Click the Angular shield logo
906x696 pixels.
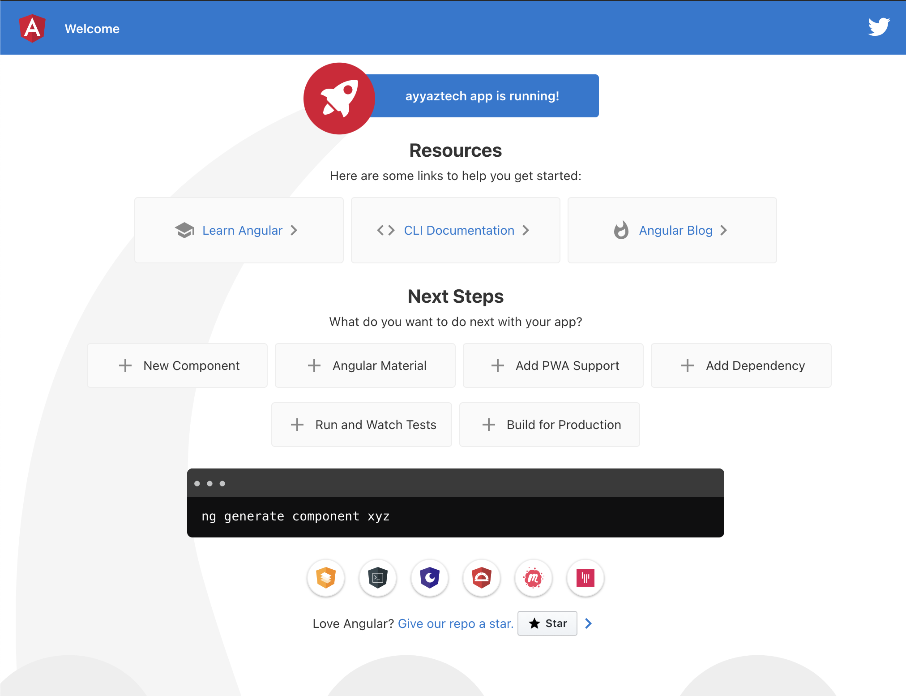pos(32,28)
